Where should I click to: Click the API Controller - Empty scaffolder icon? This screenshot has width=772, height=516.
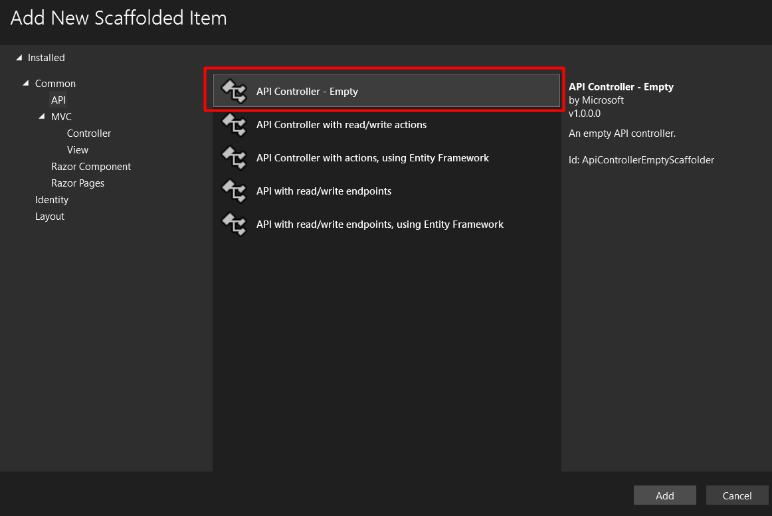(234, 92)
